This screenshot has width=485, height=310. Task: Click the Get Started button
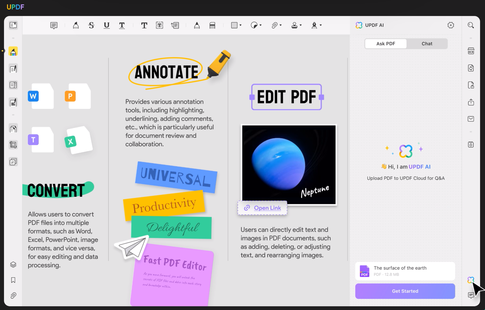tap(405, 291)
